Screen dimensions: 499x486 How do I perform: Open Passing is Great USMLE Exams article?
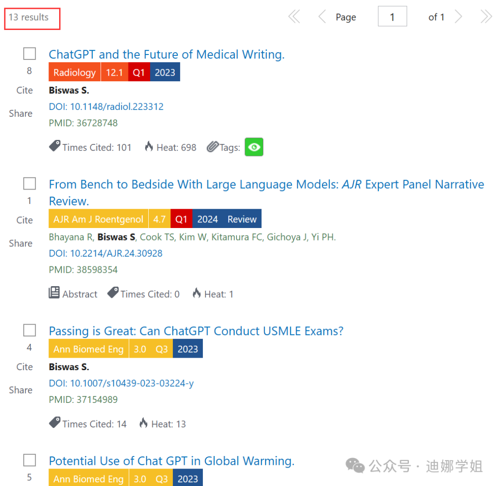tap(196, 331)
